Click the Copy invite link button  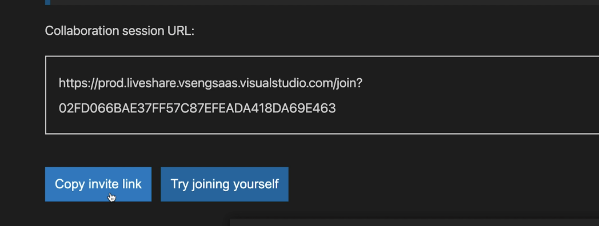tap(98, 184)
